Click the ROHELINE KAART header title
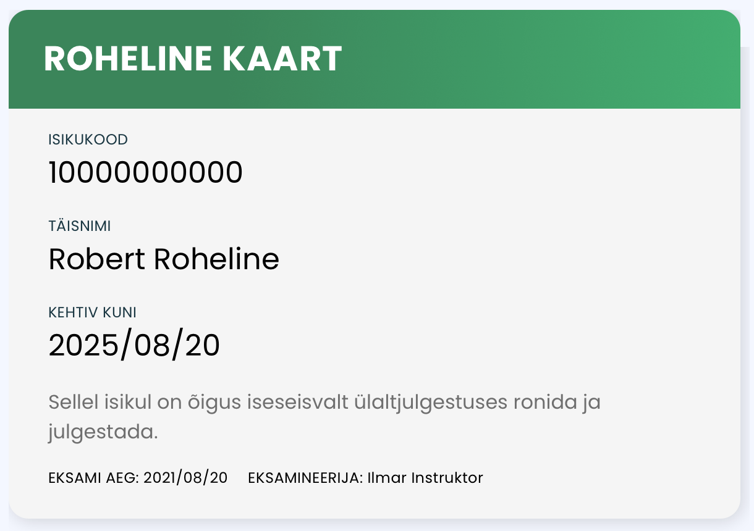The width and height of the screenshot is (754, 531). (193, 59)
